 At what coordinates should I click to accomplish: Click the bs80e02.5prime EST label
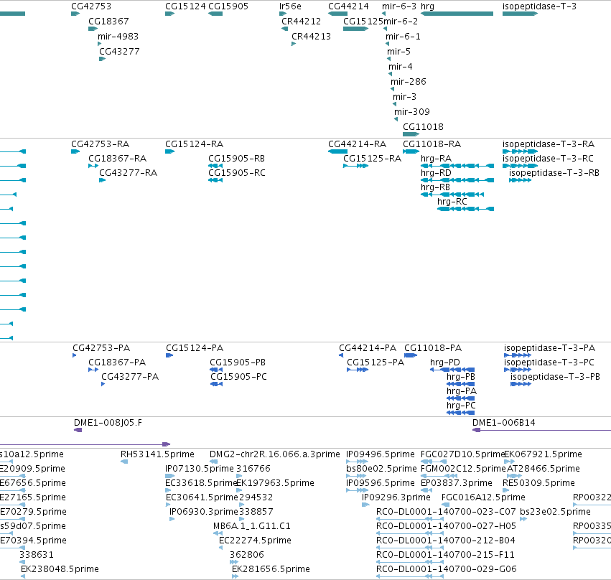[381, 469]
